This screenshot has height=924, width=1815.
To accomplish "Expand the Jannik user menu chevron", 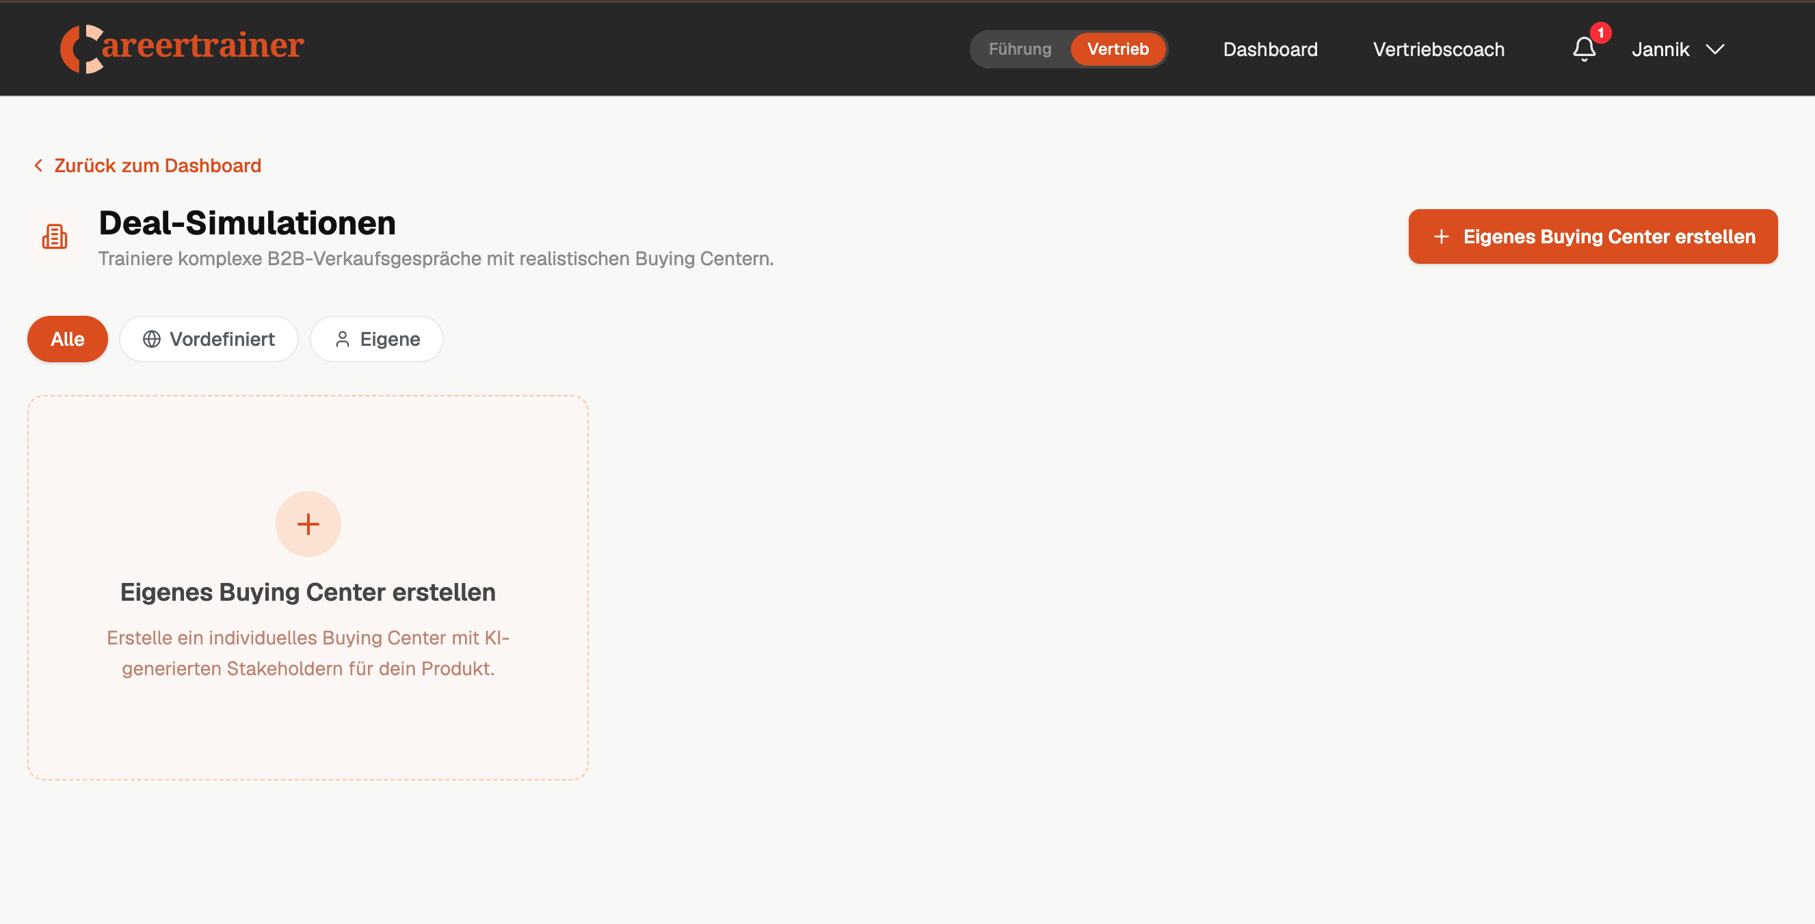I will (1715, 49).
